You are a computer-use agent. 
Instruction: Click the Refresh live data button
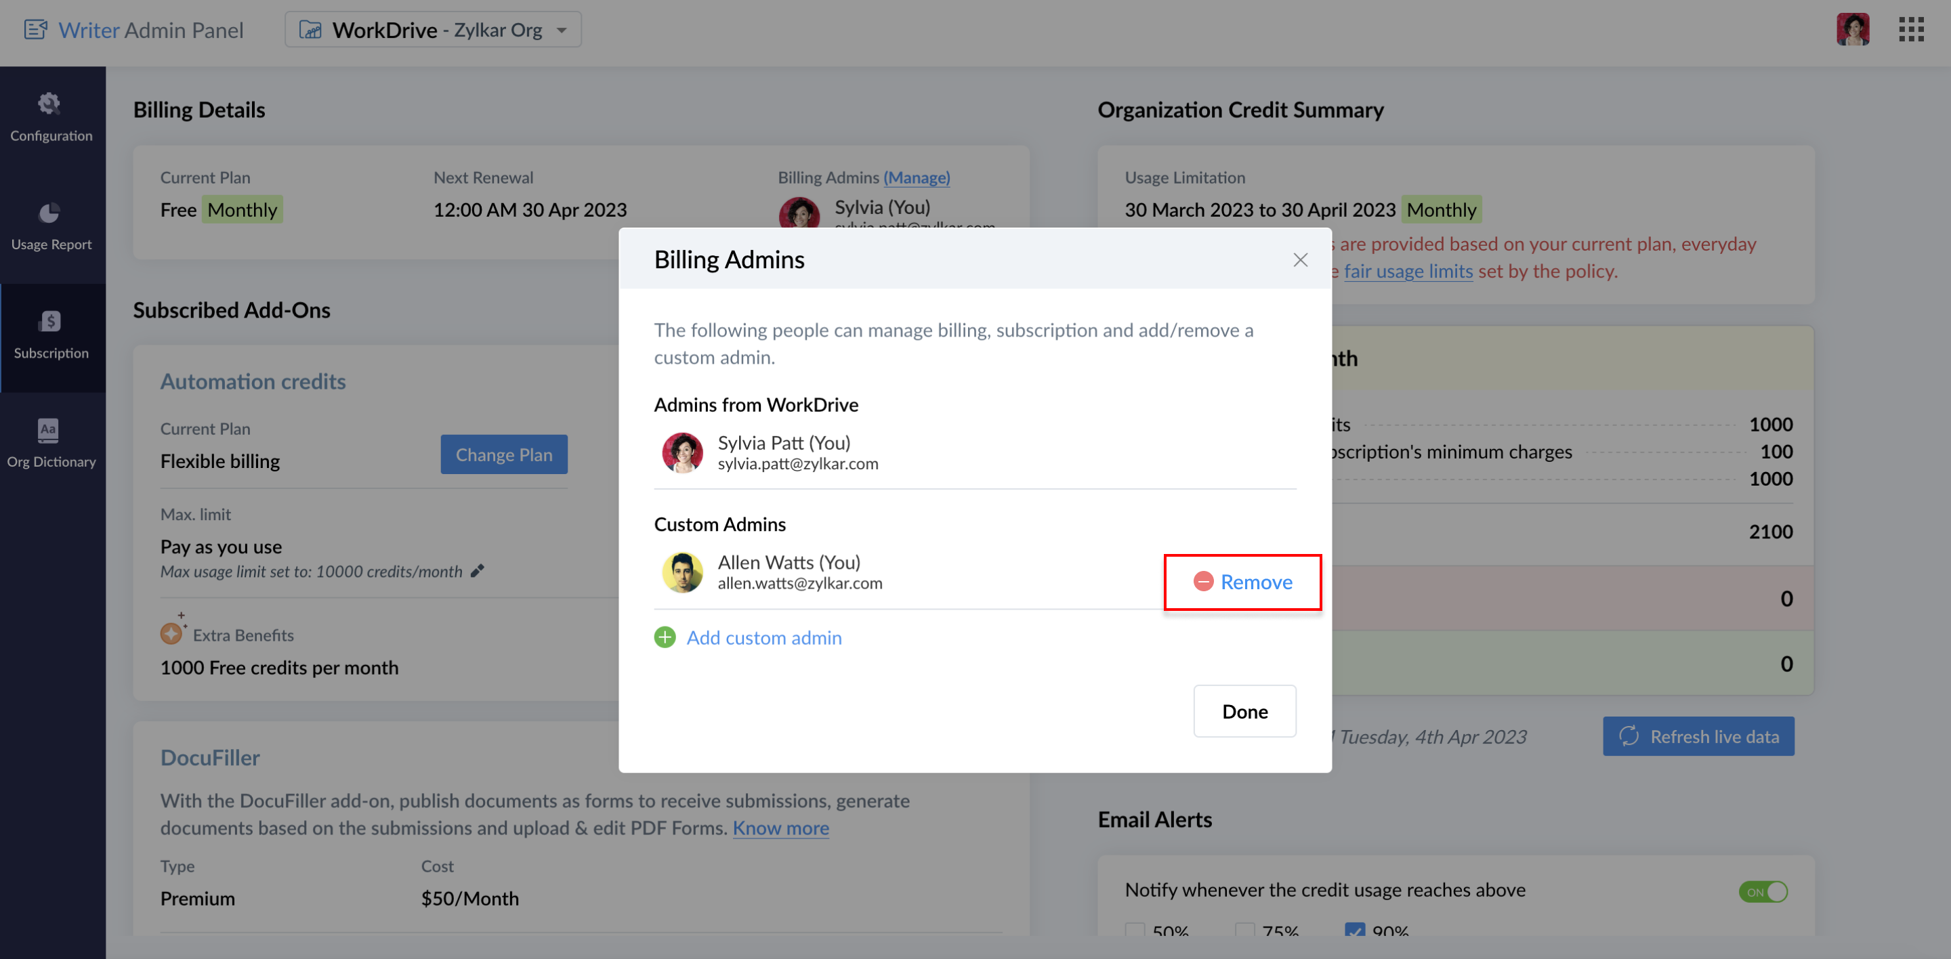1698,736
